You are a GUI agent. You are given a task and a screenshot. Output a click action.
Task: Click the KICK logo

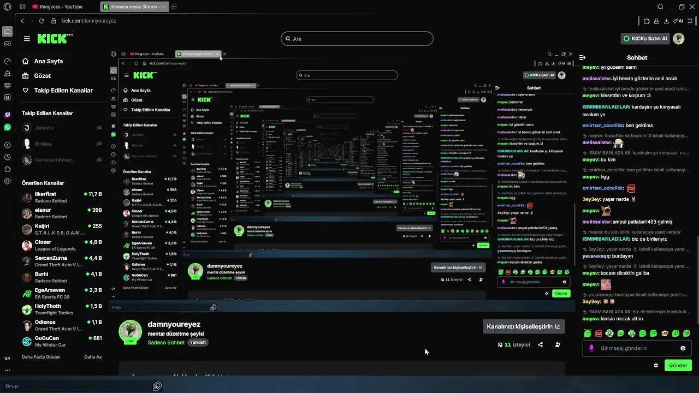[x=55, y=38]
